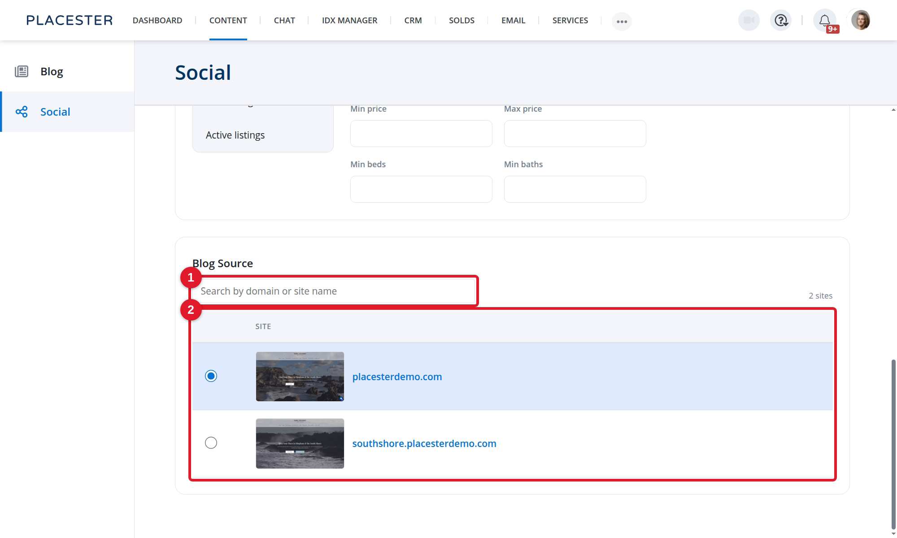Click the Max price field
897x538 pixels.
575,134
